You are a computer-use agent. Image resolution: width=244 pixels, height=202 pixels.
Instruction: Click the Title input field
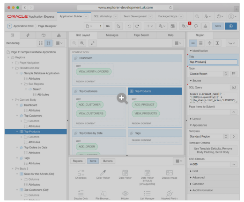[x=213, y=62]
